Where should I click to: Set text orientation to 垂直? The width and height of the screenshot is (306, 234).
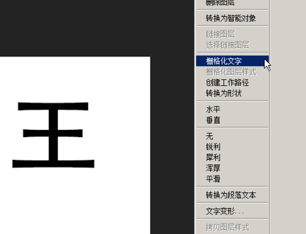click(x=232, y=120)
